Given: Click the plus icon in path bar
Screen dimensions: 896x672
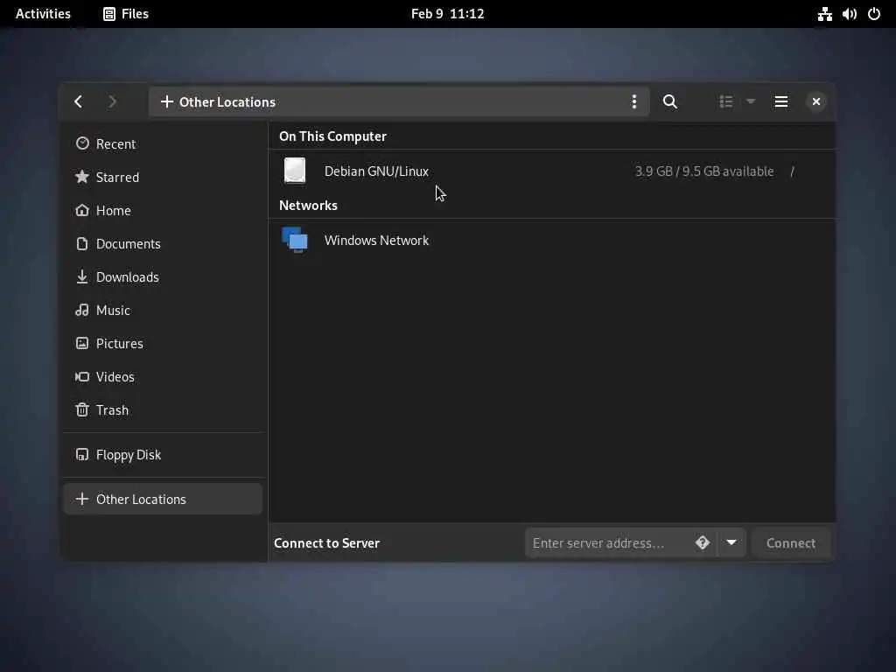Looking at the screenshot, I should tap(166, 101).
